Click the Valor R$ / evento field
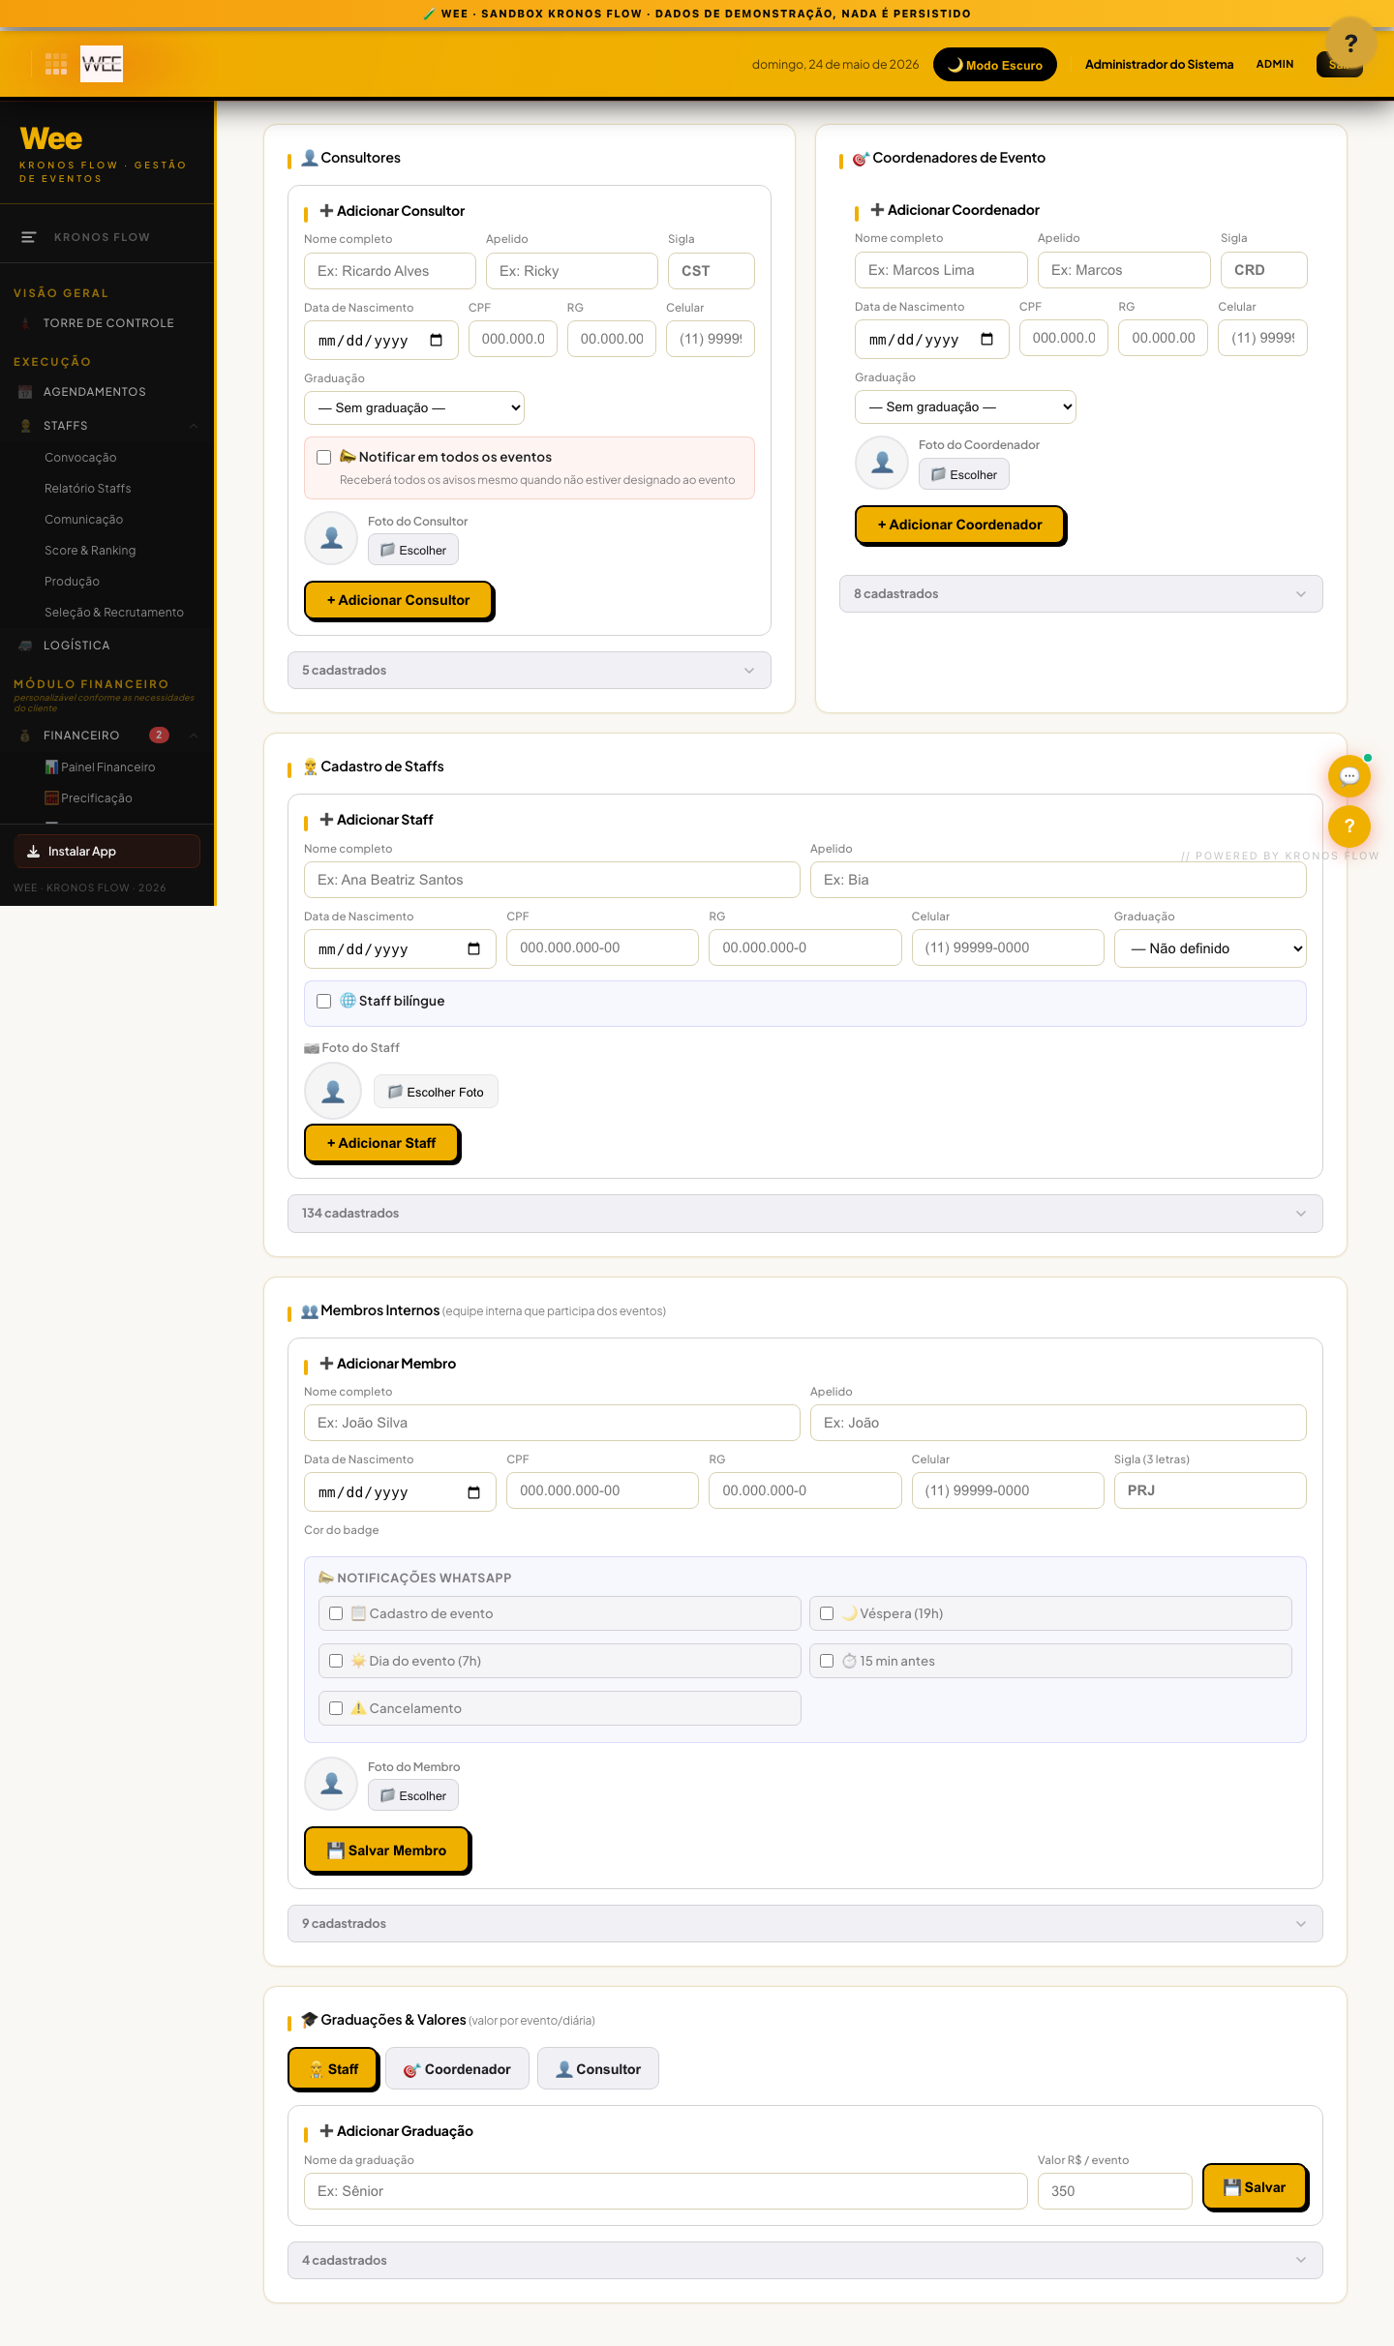 (x=1115, y=2191)
